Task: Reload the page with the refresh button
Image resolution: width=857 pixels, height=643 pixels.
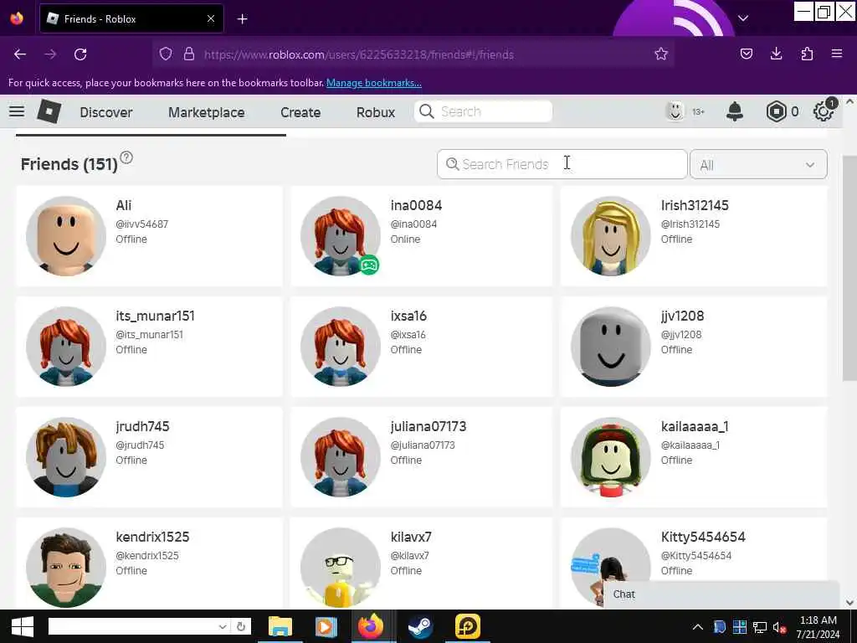Action: pos(80,54)
